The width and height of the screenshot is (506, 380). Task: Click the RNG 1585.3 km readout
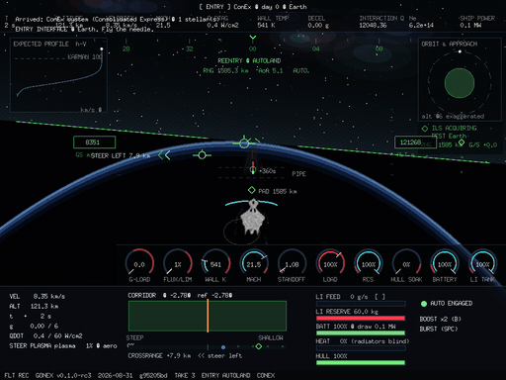225,70
